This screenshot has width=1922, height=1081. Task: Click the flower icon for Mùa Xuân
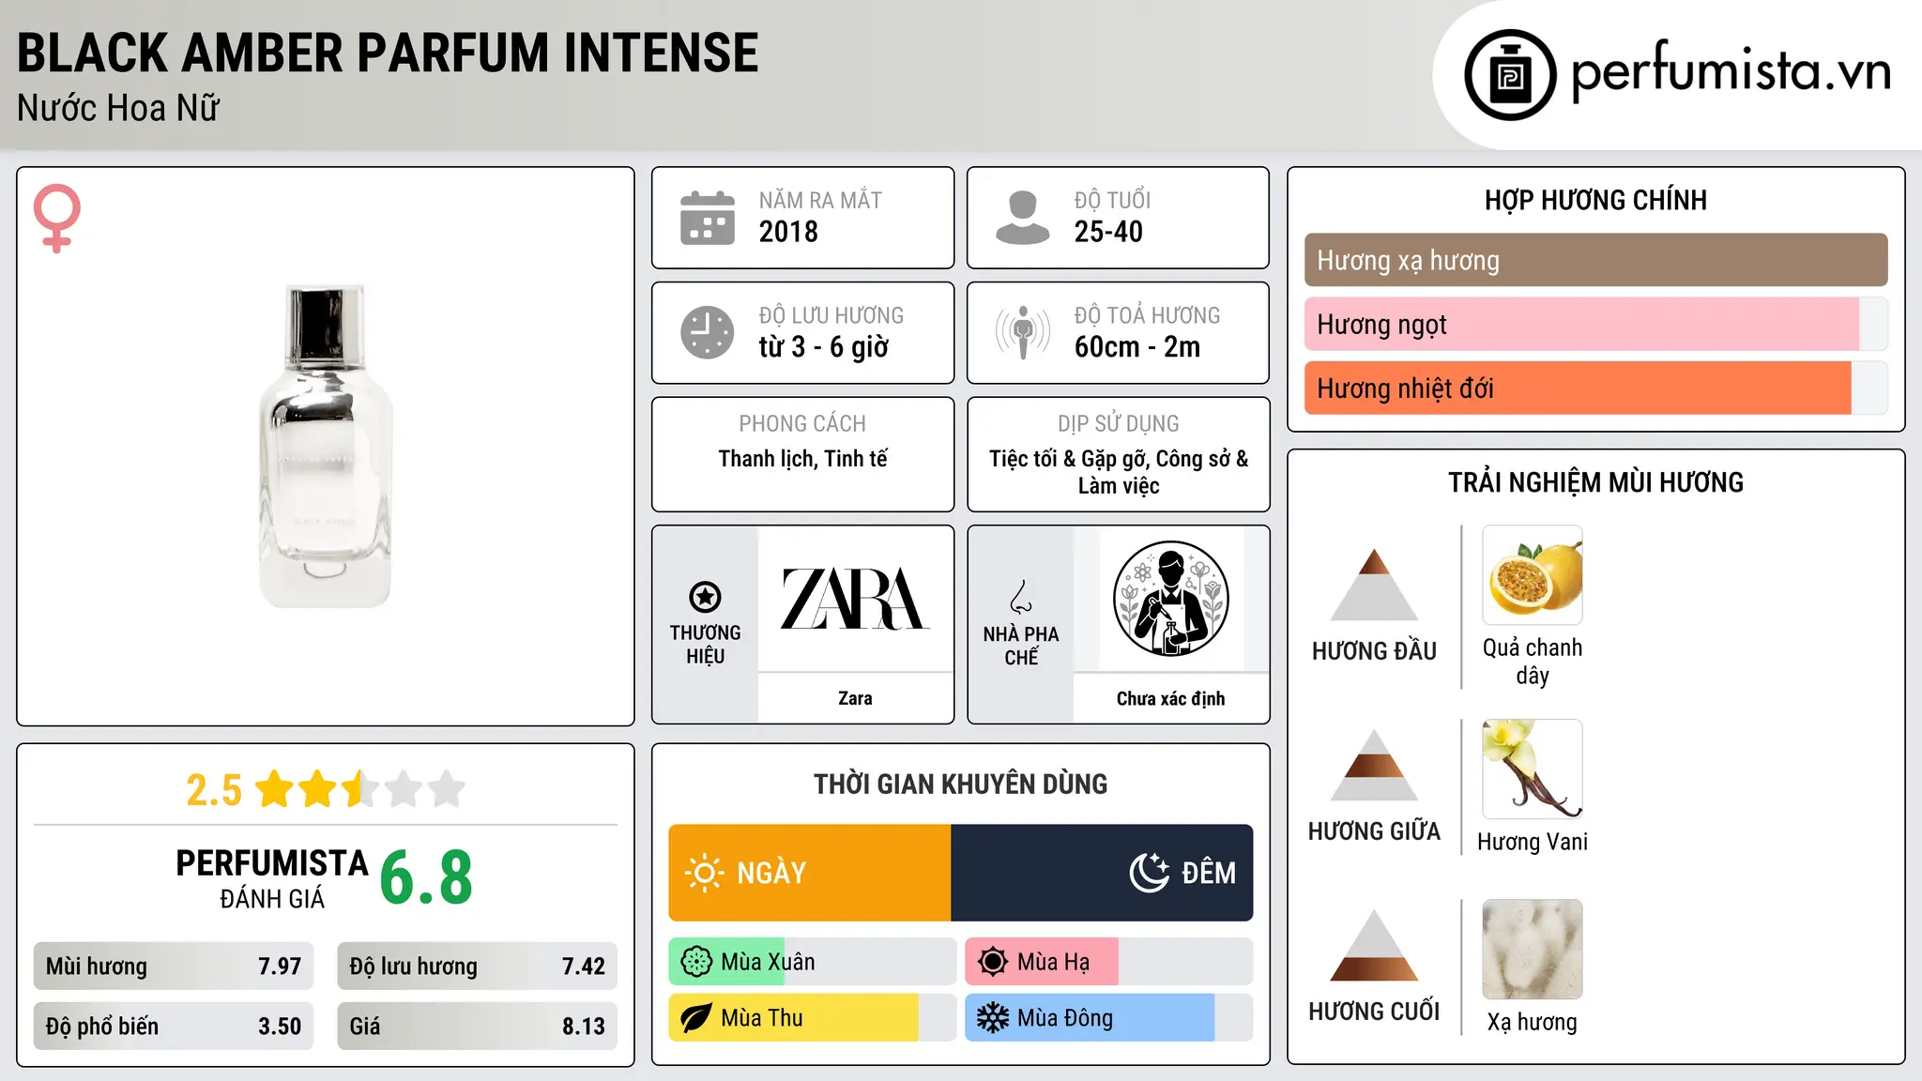point(696,962)
